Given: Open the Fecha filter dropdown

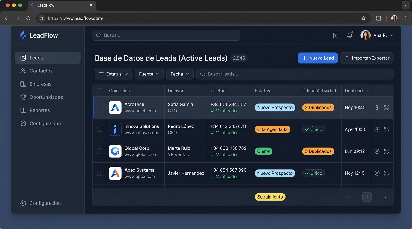Looking at the screenshot, I should coord(180,74).
